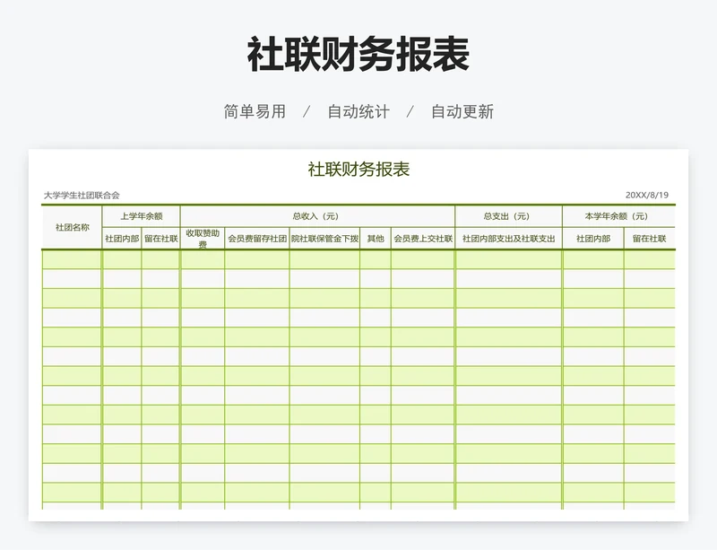Select the 社团名称 header cell

72,227
